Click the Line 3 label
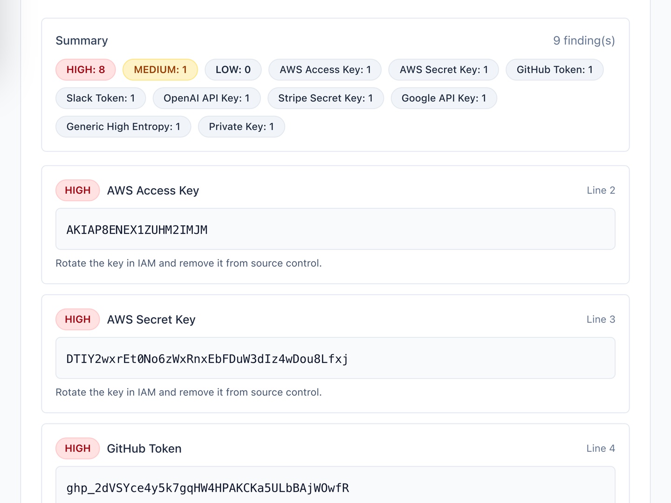 click(601, 319)
